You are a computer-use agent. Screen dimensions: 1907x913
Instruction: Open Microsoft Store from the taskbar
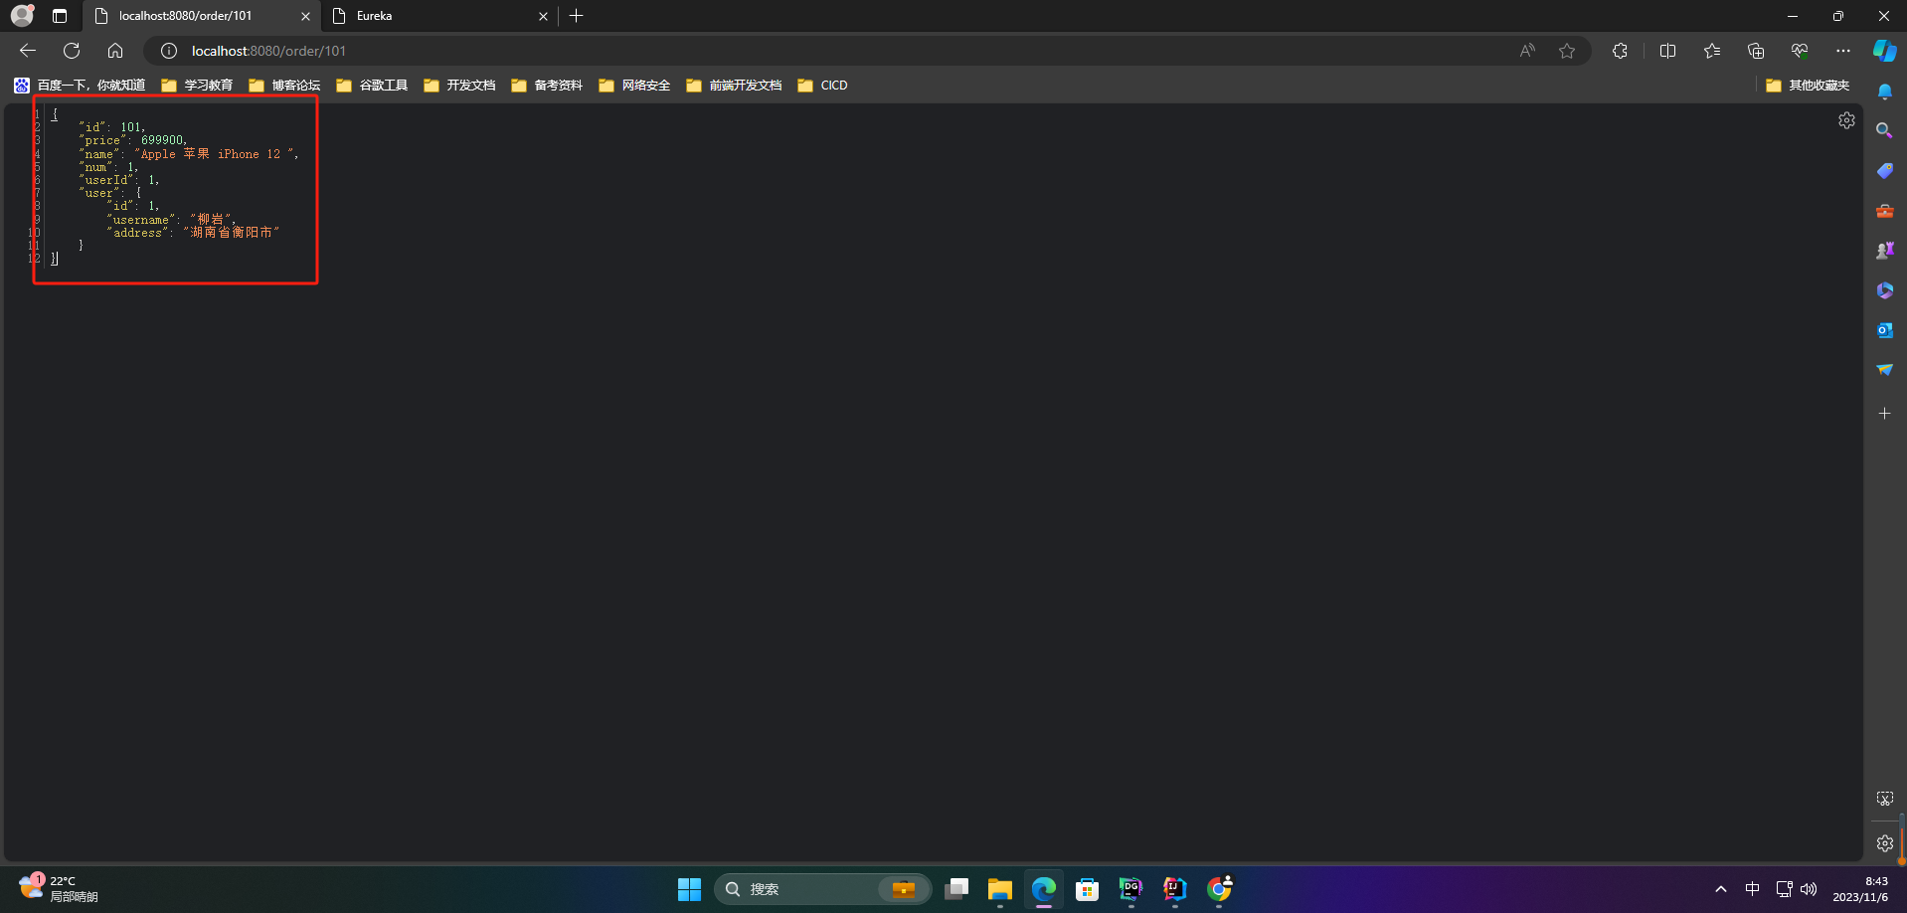[1087, 889]
